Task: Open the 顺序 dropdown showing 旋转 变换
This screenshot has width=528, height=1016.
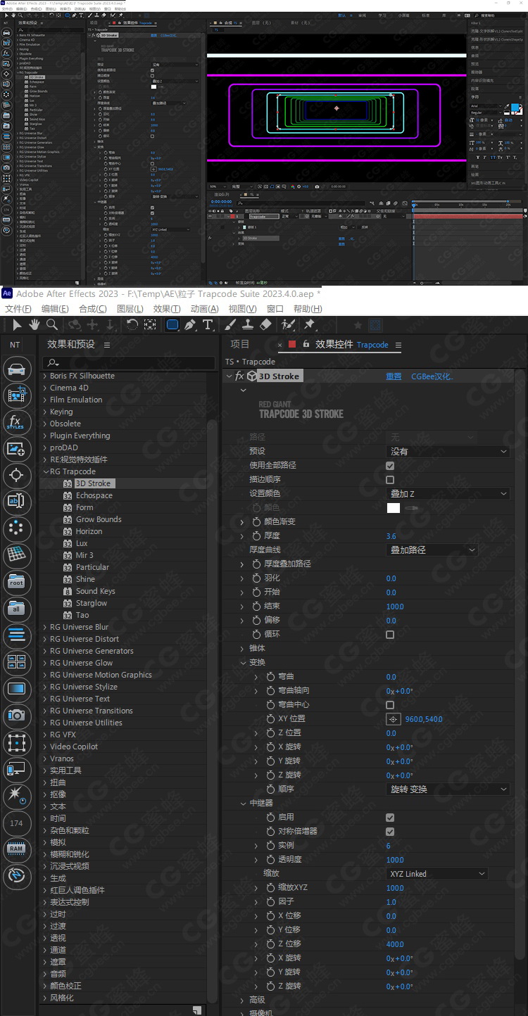Action: 448,789
